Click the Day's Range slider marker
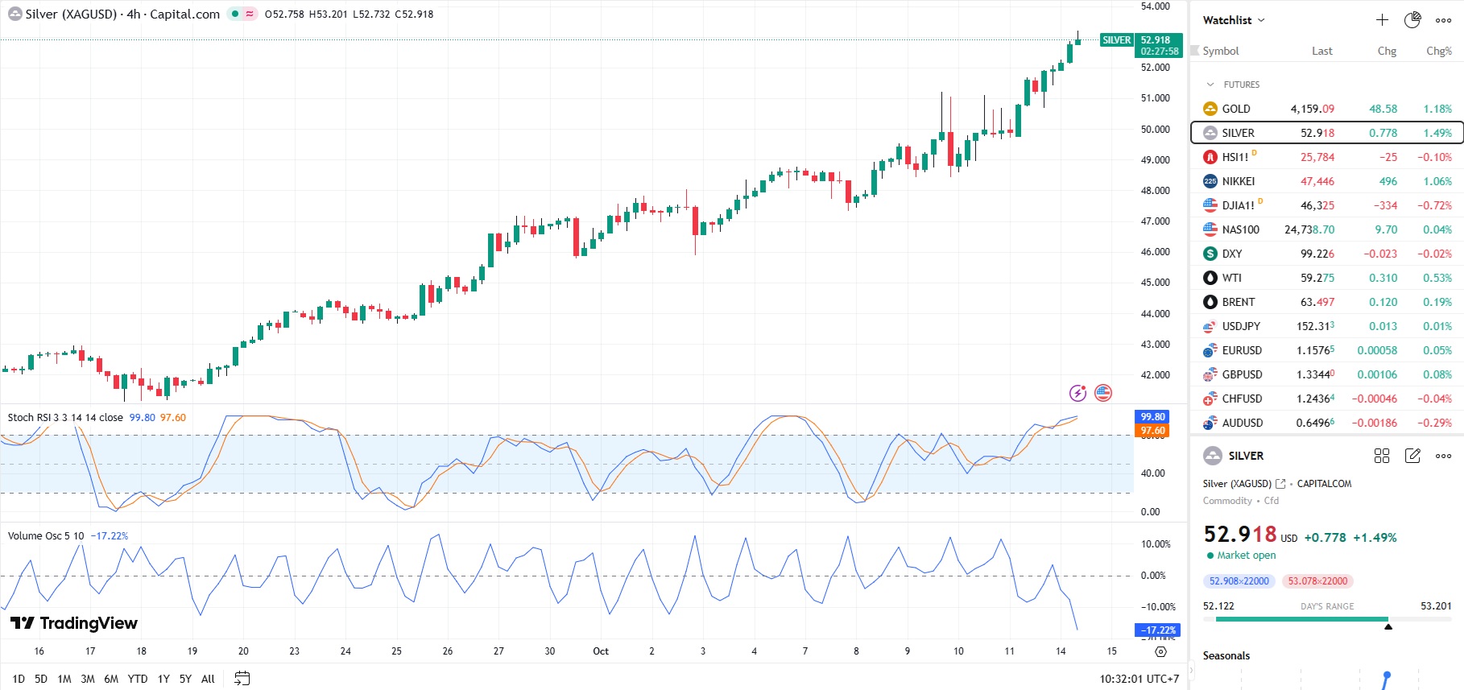This screenshot has width=1464, height=690. 1387,626
